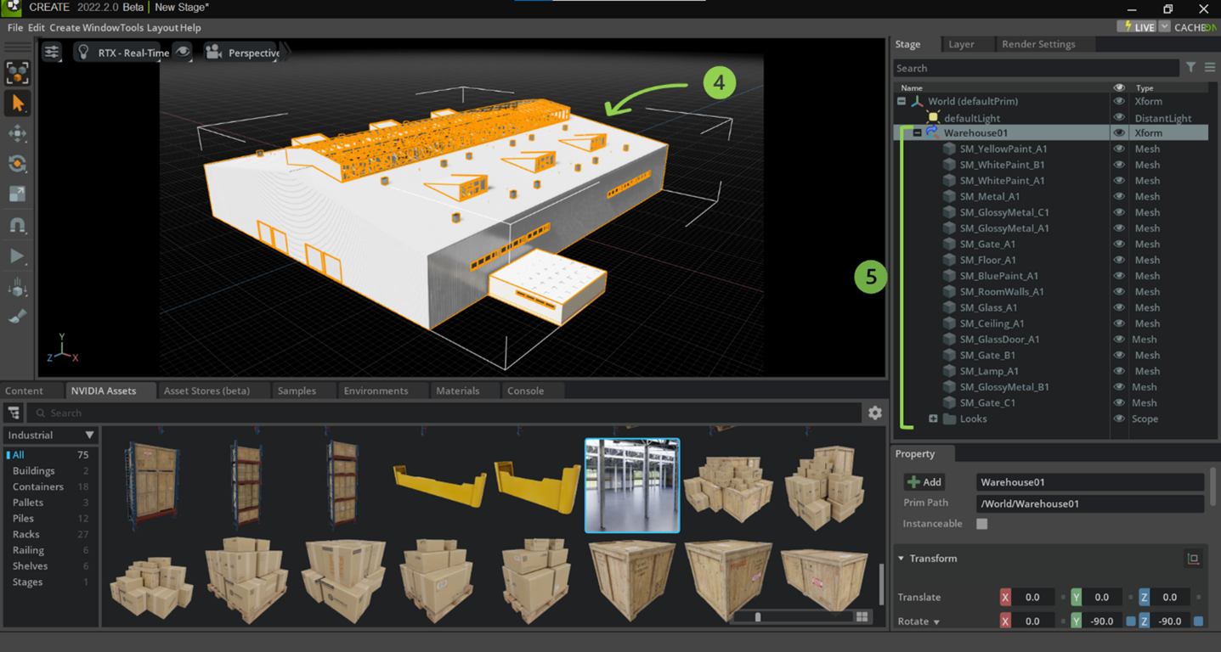Select the Paint brush tool
The width and height of the screenshot is (1221, 652).
click(x=17, y=317)
